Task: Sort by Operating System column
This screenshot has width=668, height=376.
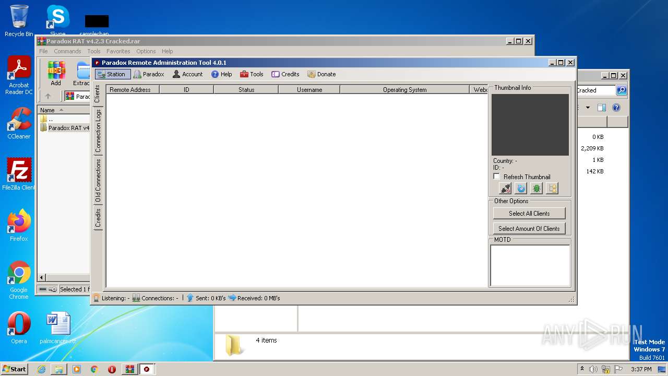Action: (x=404, y=90)
